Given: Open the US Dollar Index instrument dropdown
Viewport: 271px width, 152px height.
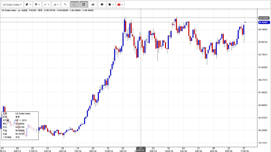Looking at the screenshot, I should tap(12, 4).
